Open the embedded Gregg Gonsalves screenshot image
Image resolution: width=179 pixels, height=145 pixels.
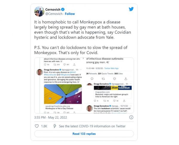click(x=84, y=85)
